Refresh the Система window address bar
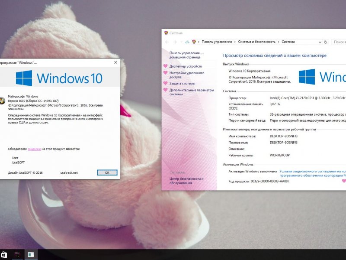The width and height of the screenshot is (346, 260). 326,42
